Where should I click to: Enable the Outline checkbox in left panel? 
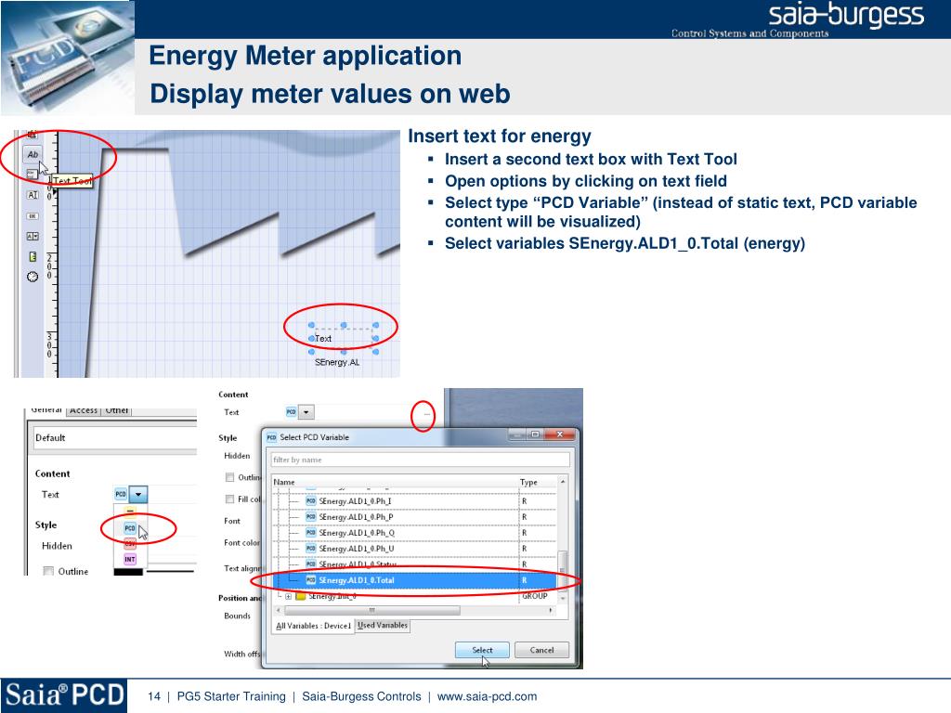coord(48,571)
